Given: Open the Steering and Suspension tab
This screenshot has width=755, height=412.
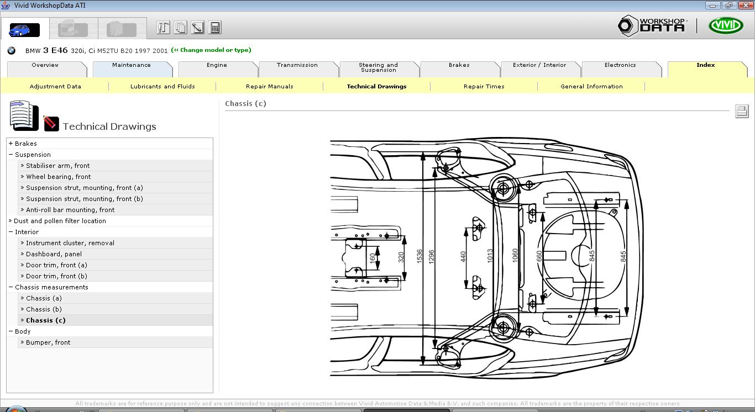Looking at the screenshot, I should pos(378,67).
